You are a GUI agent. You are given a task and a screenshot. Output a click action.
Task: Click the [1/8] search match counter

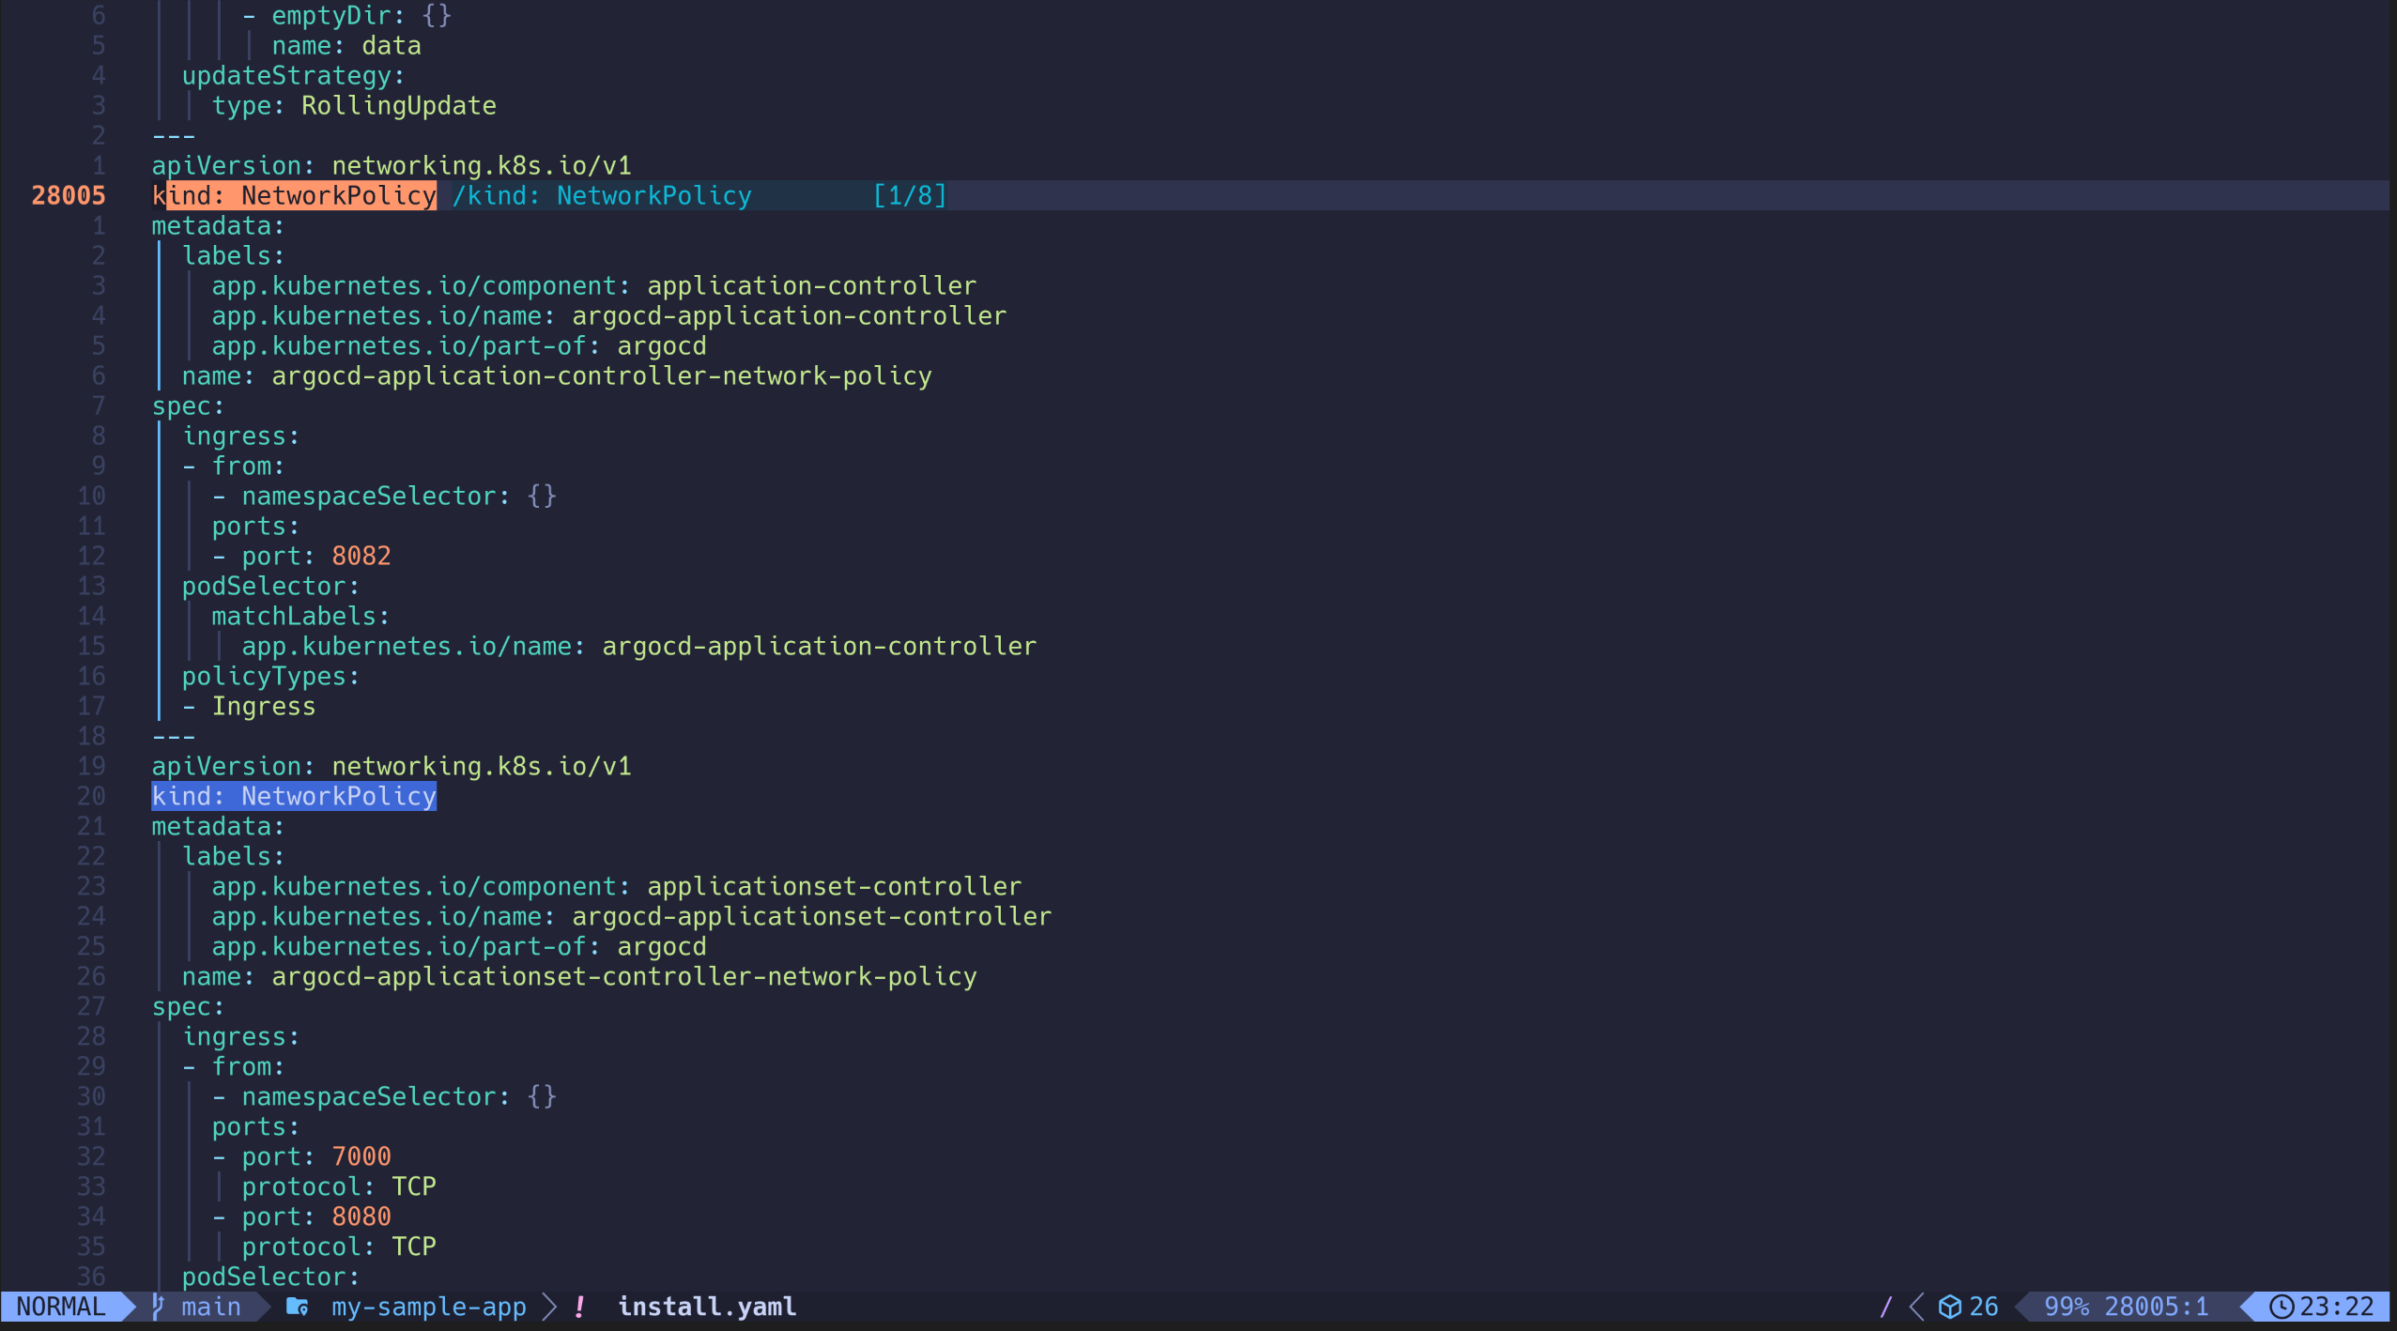[909, 195]
